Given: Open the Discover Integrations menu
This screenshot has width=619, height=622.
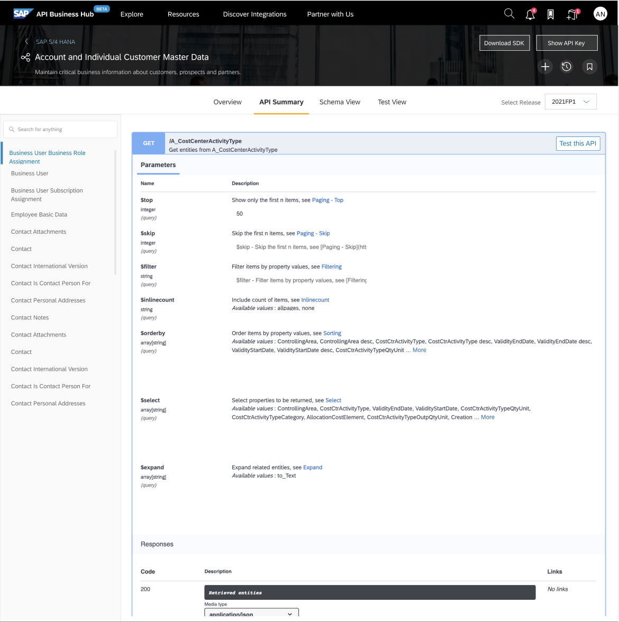Looking at the screenshot, I should click(254, 14).
